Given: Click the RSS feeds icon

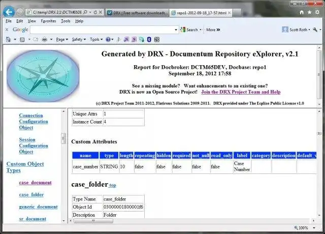Looking at the screenshot, I should click(x=22, y=40).
